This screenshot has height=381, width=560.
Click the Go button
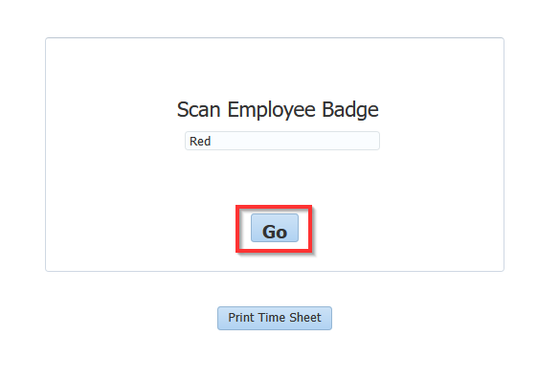coord(275,228)
